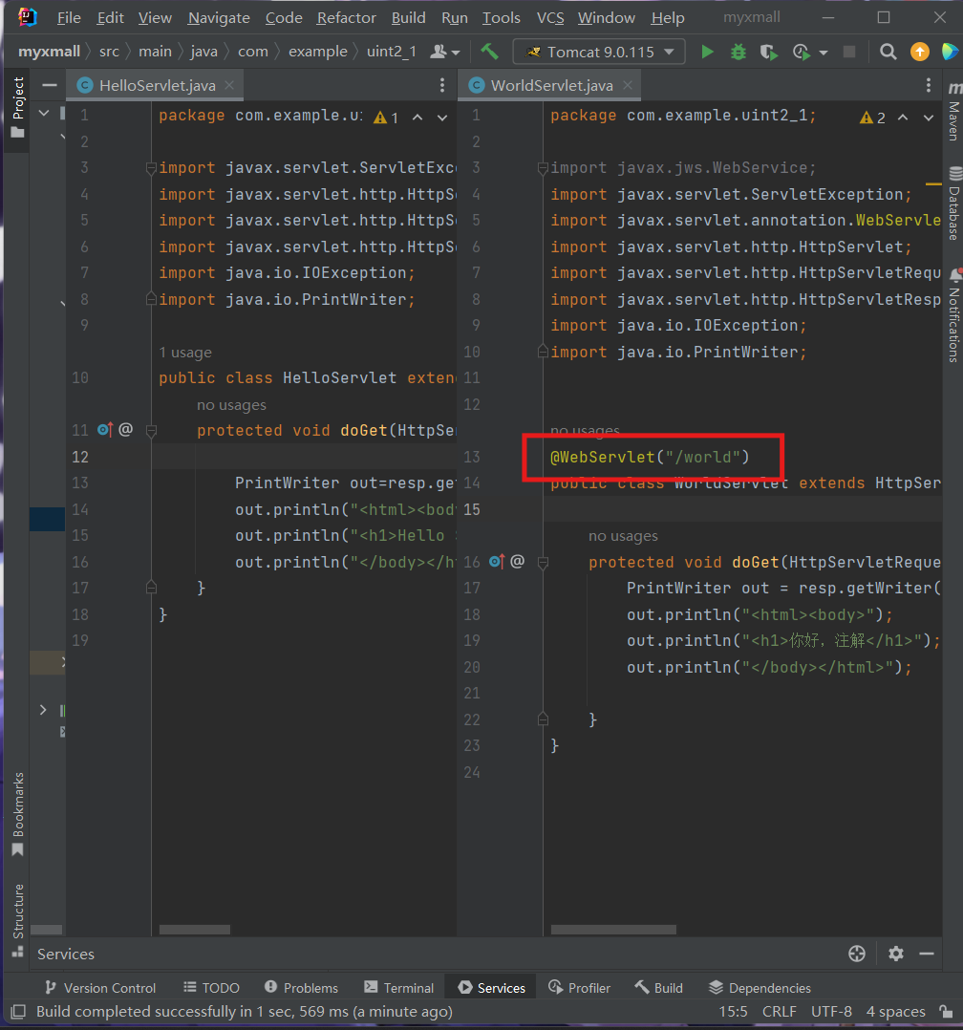
Task: Click CRLF line separator in status bar
Action: tap(779, 1012)
